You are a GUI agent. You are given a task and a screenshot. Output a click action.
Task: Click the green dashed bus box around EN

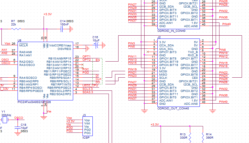[x=97, y=71]
